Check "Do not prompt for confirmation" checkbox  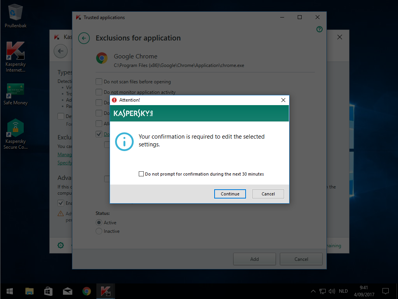pyautogui.click(x=141, y=174)
